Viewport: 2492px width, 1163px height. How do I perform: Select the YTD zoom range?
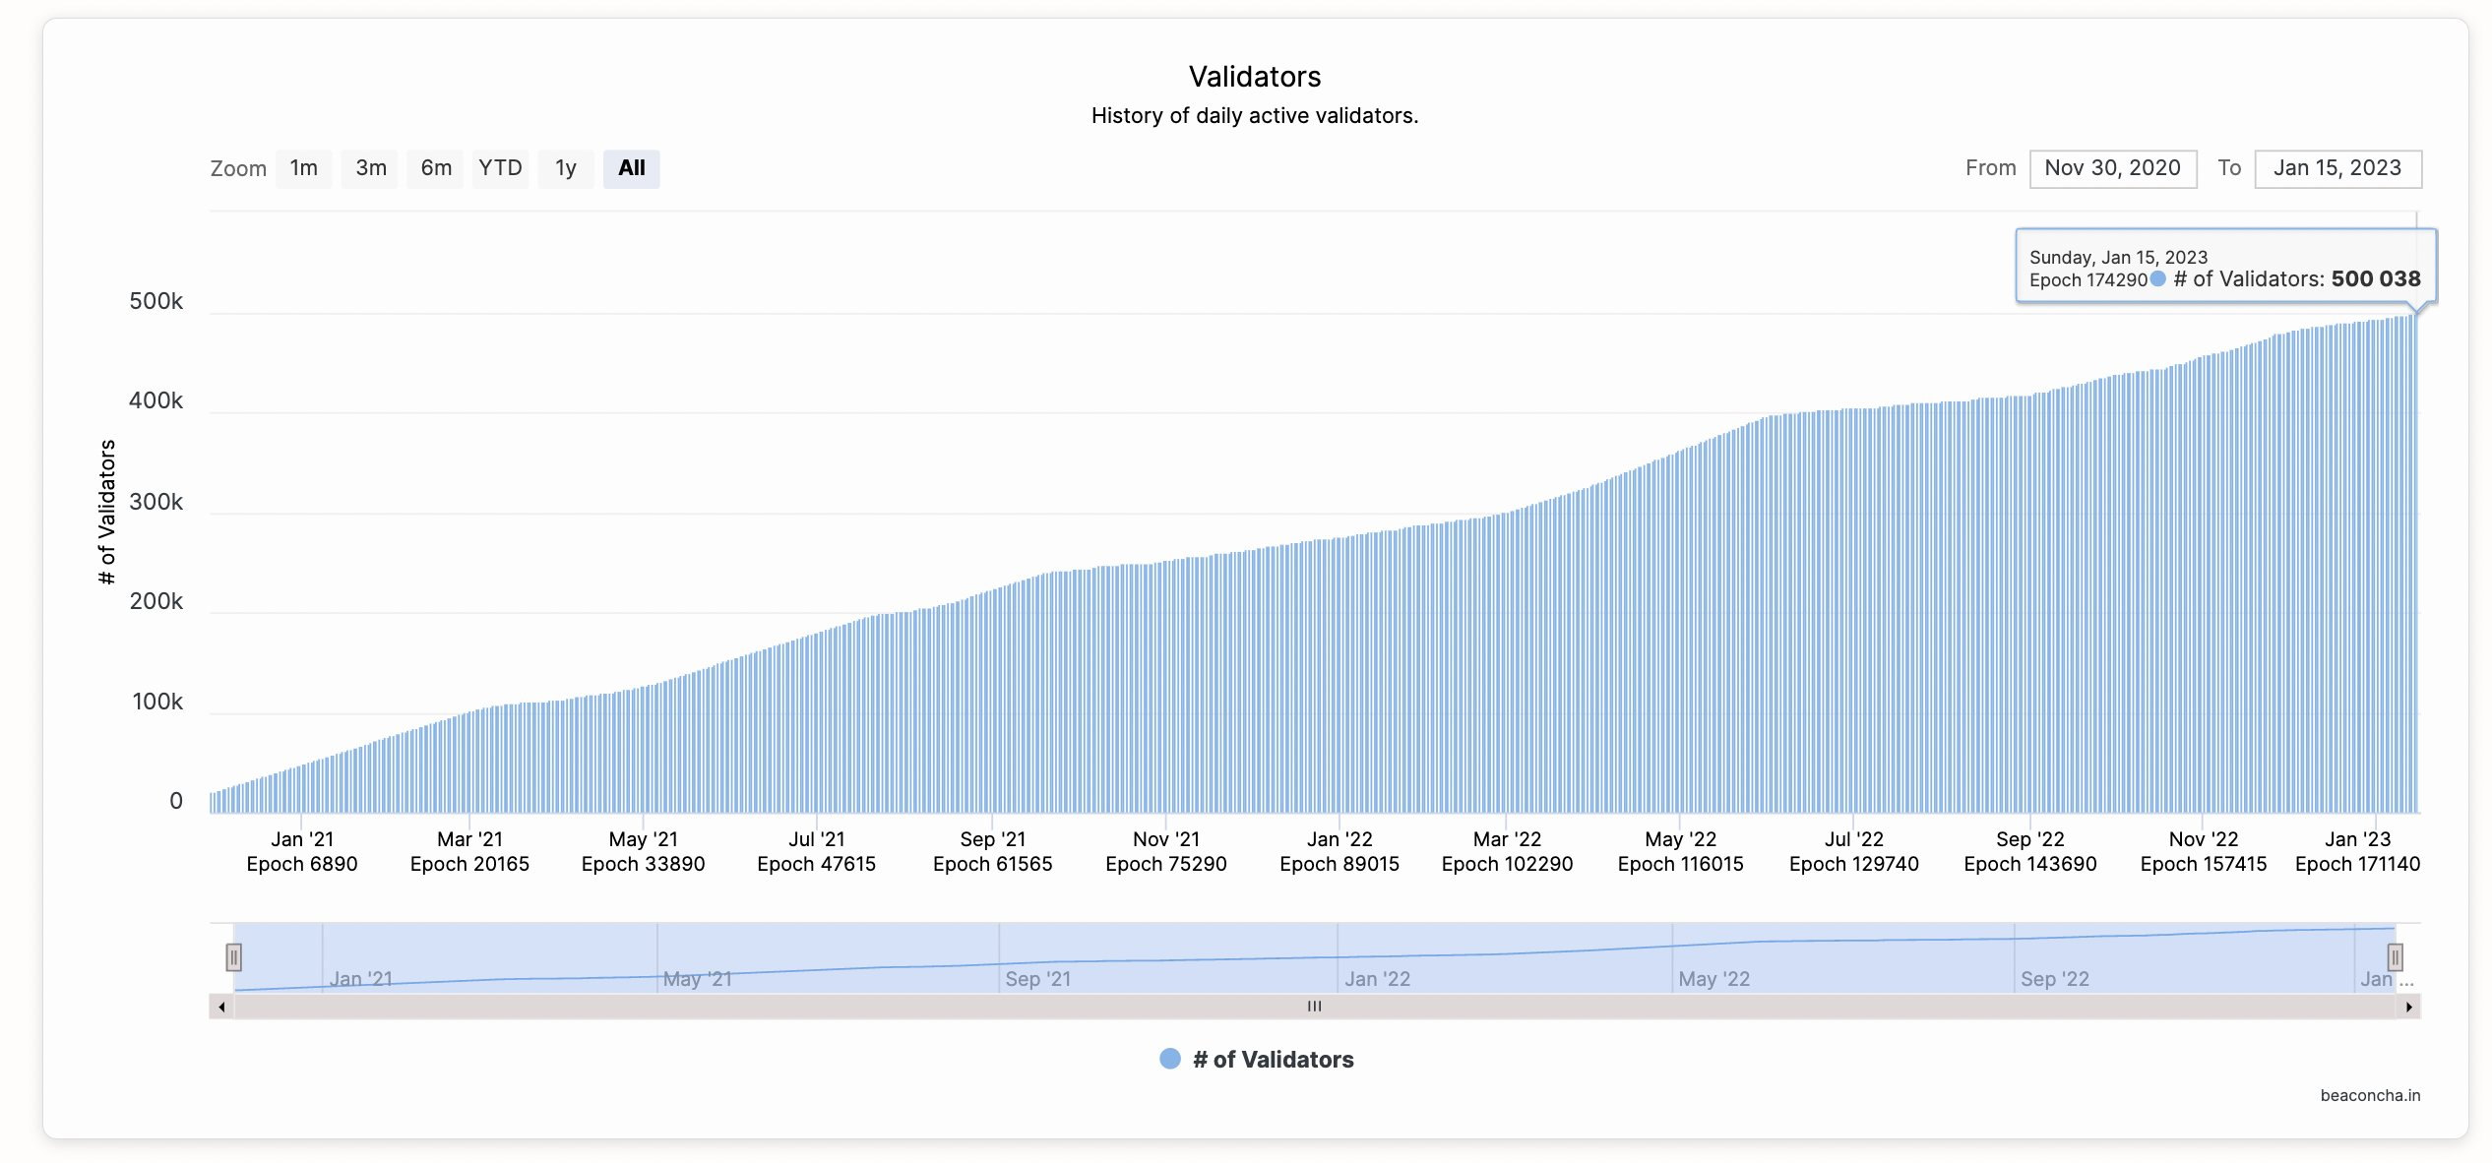[500, 168]
